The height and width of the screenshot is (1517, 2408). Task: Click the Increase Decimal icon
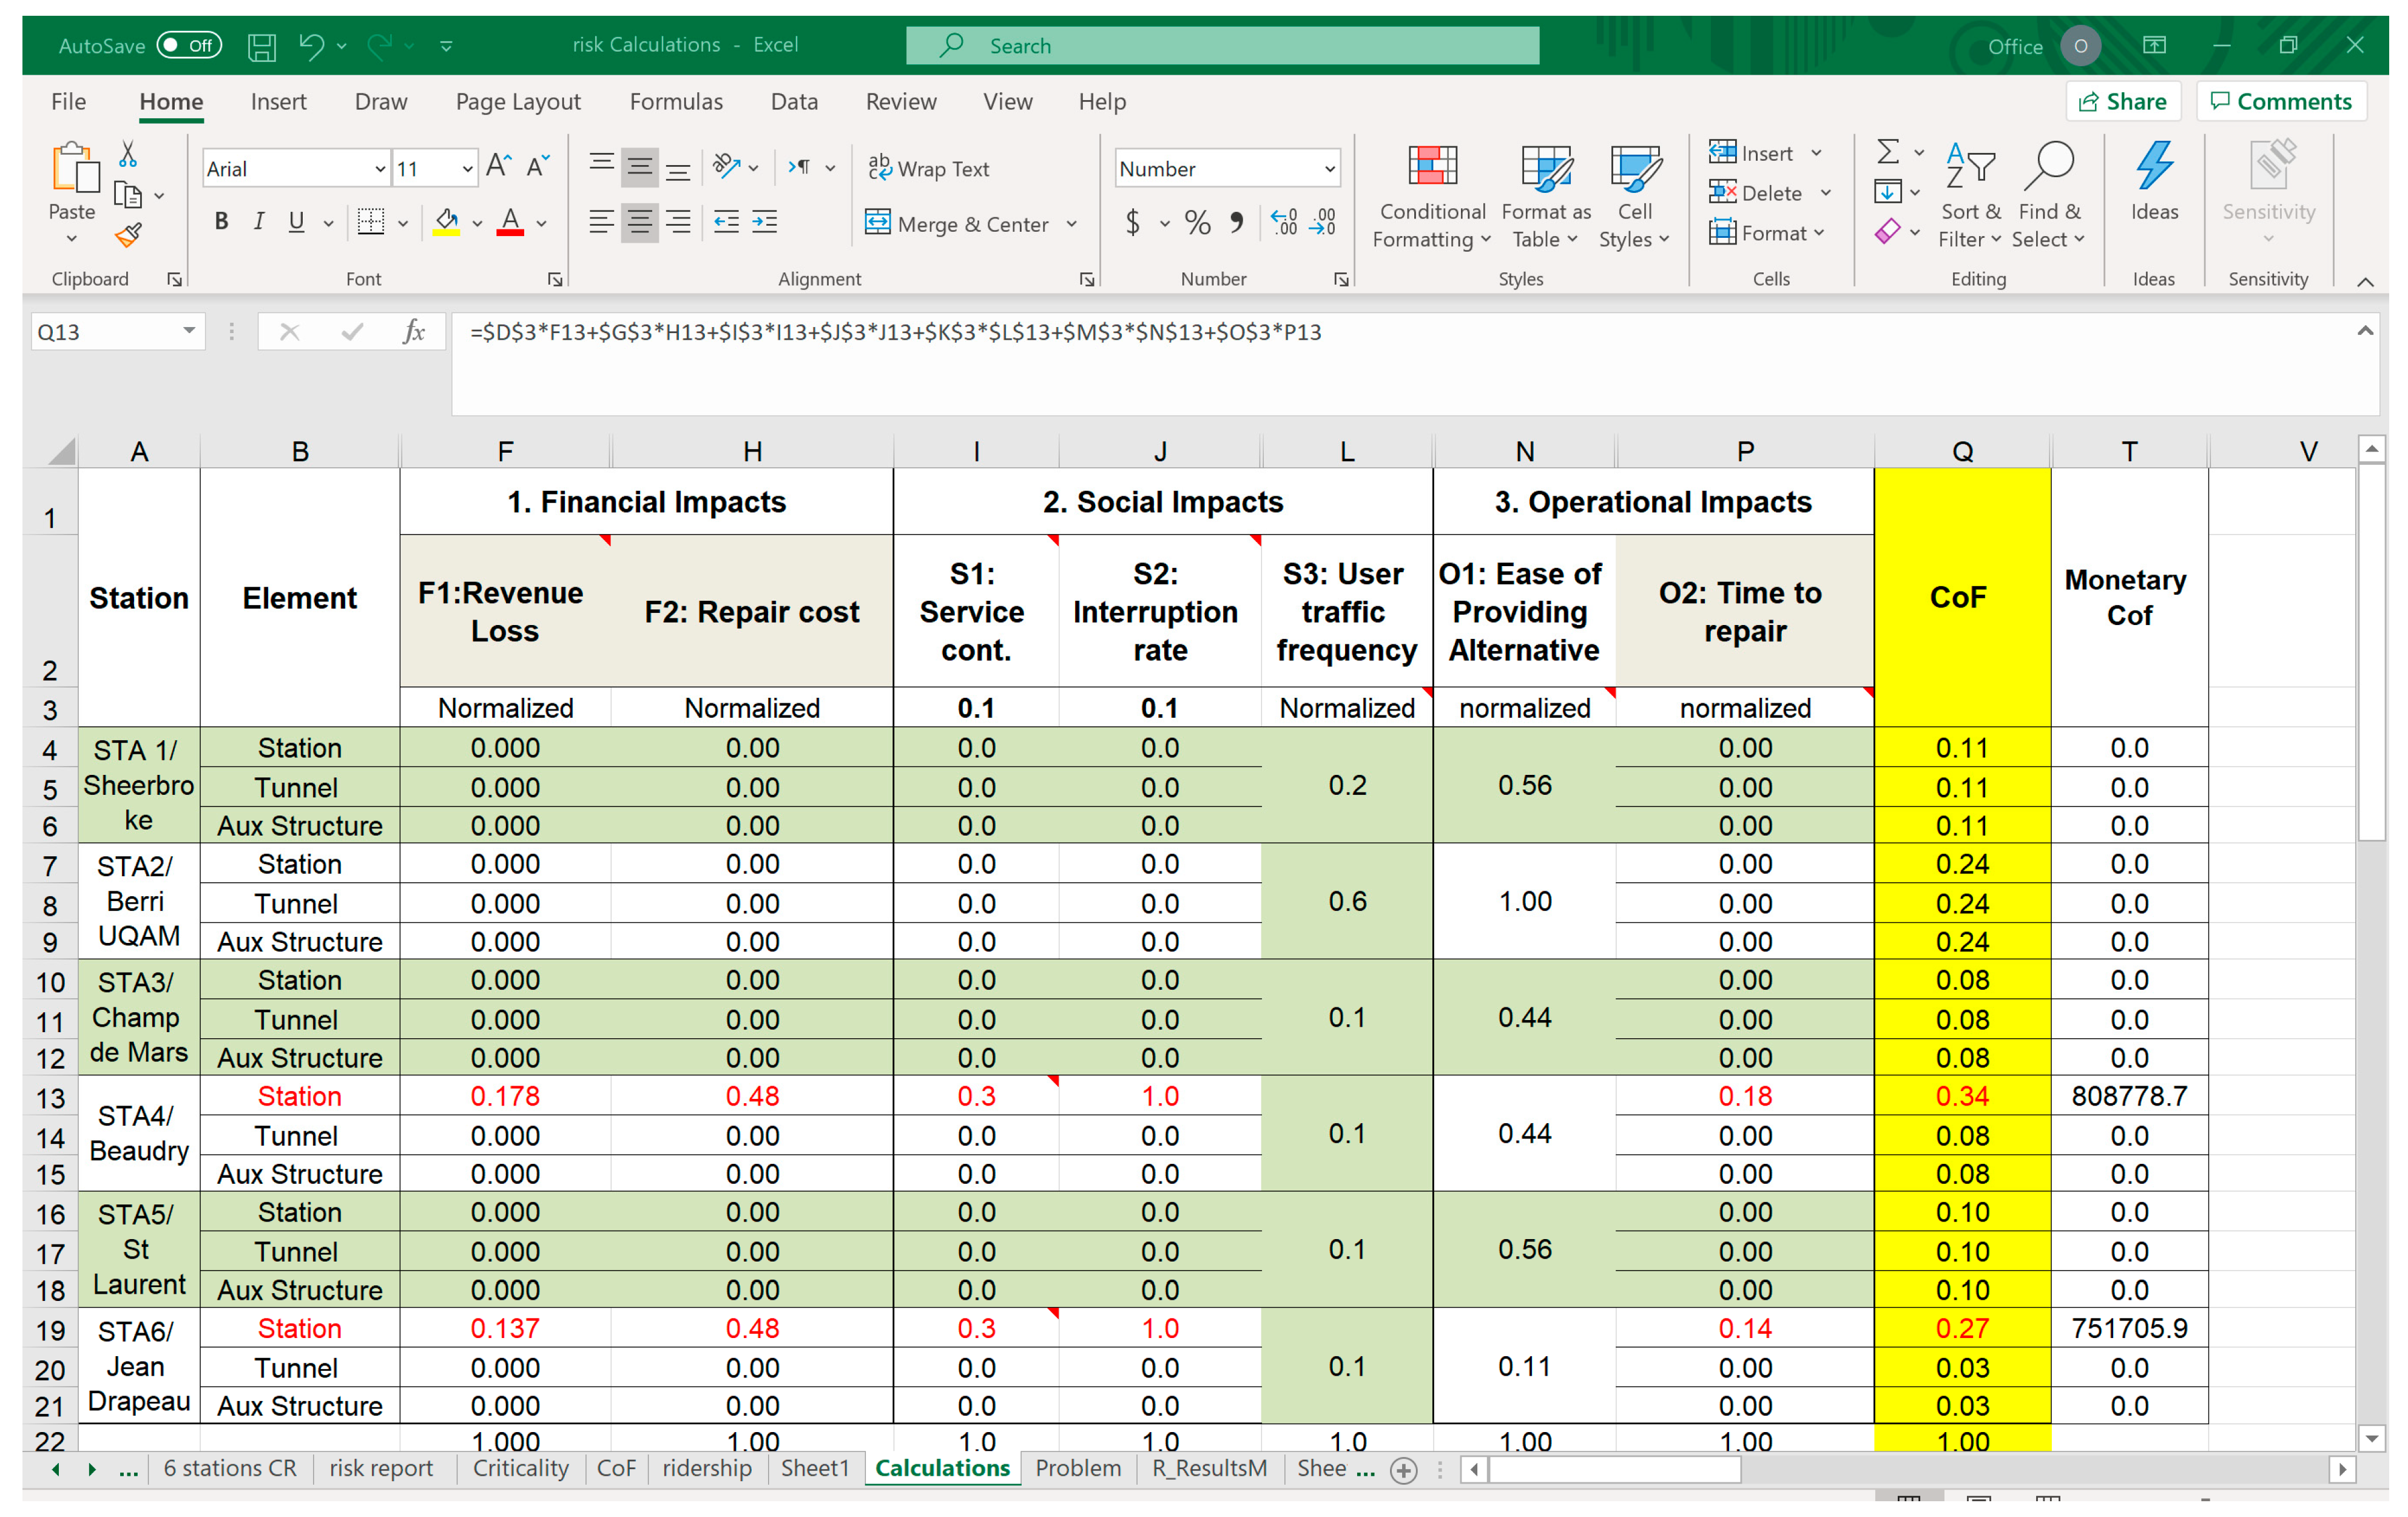[x=1284, y=222]
